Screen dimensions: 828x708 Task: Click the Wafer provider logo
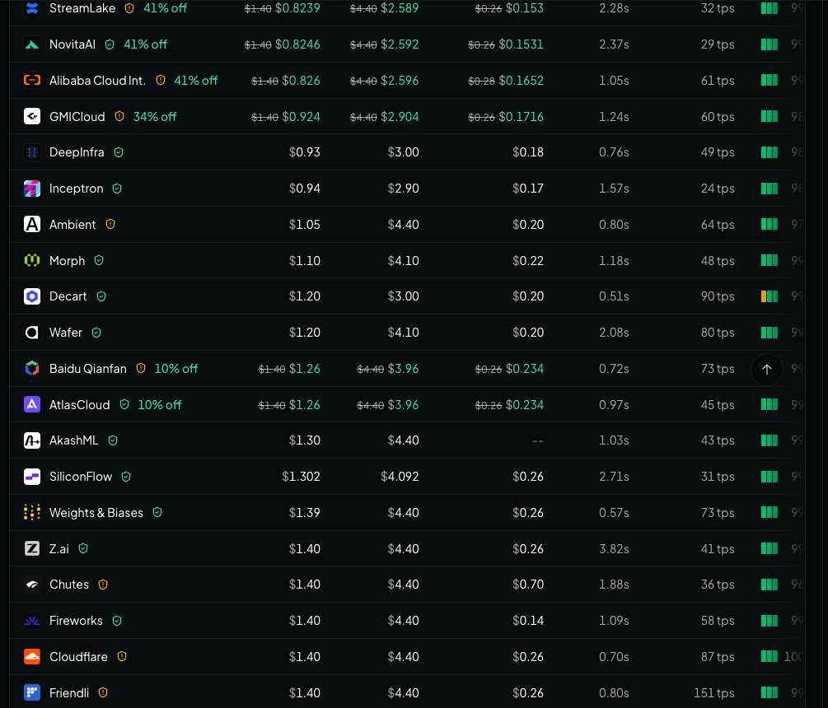[32, 333]
